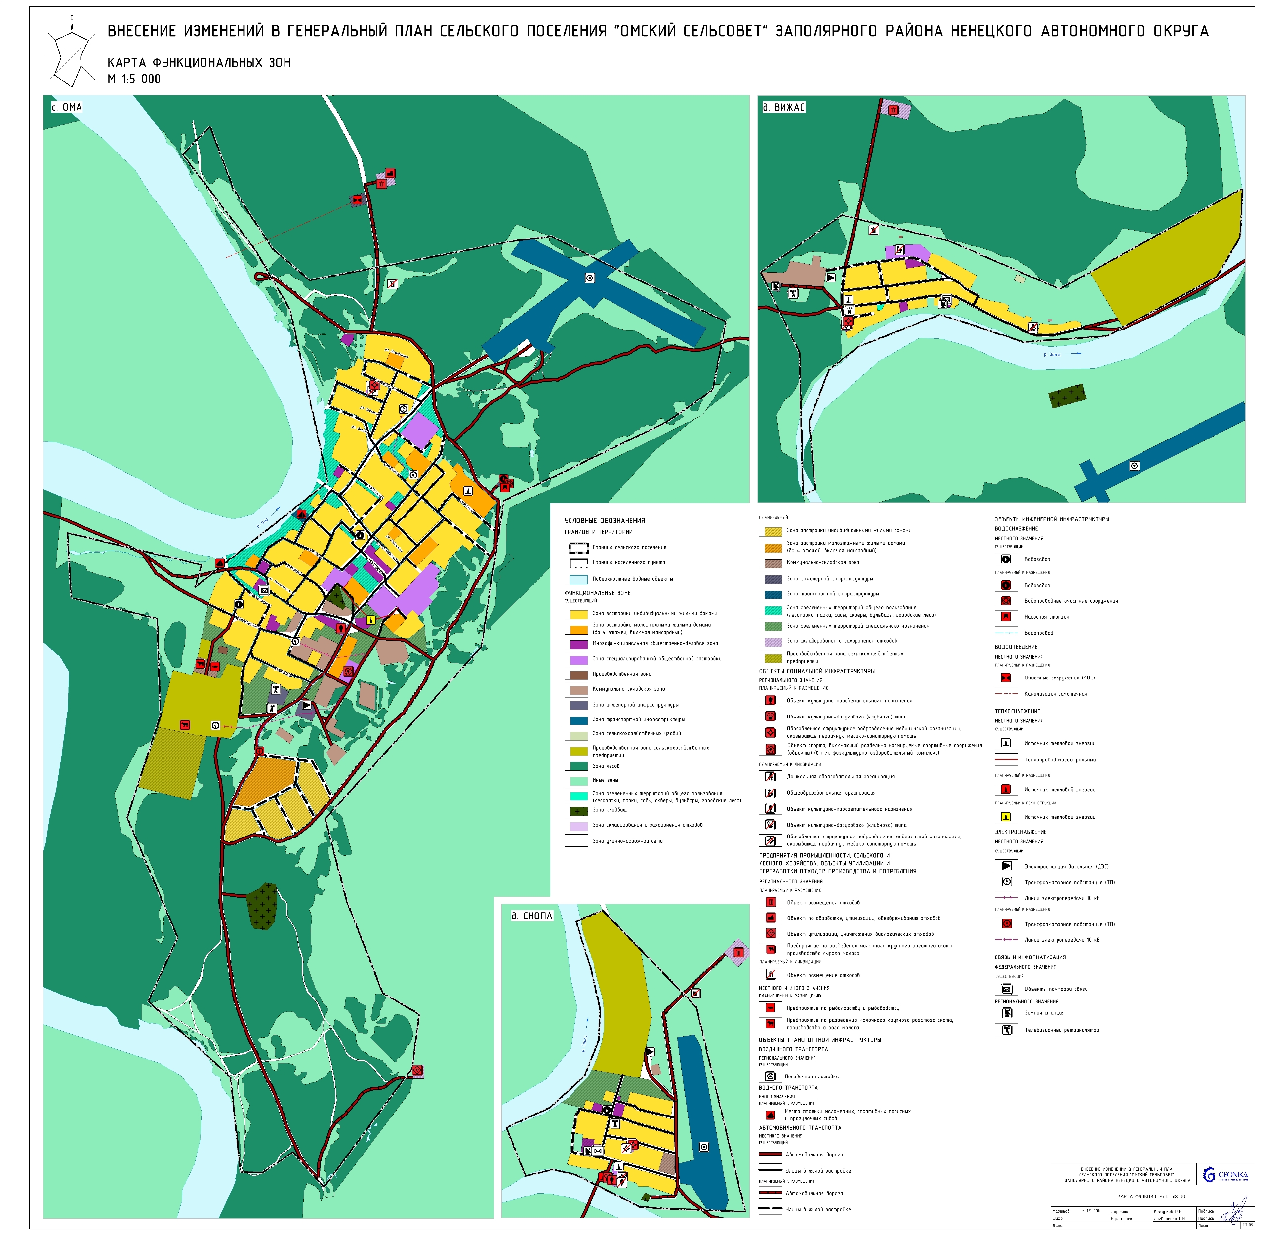1262x1236 pixels.
Task: Click cemetery zone swatch with plus sign
Action: pyautogui.click(x=578, y=811)
